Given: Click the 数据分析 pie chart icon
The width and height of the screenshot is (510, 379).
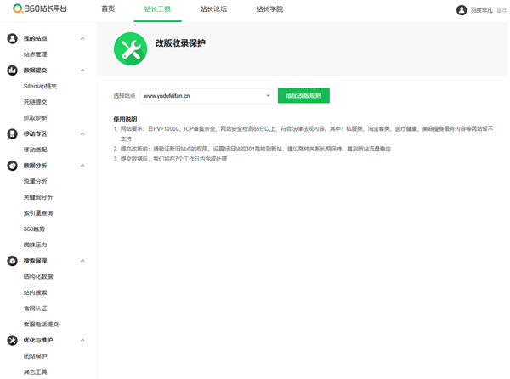Looking at the screenshot, I should click(x=13, y=166).
